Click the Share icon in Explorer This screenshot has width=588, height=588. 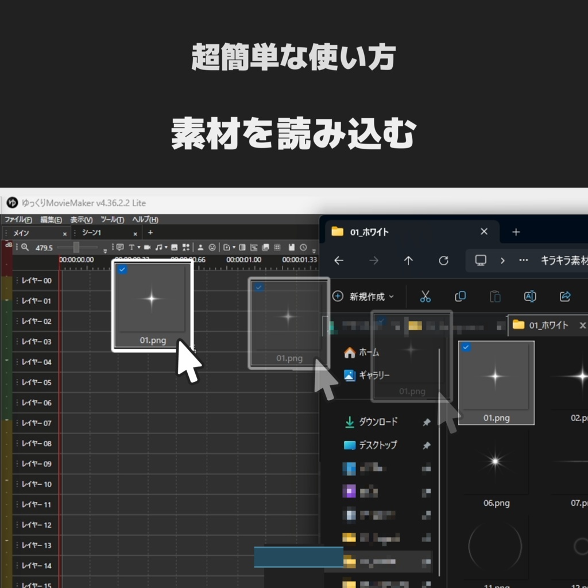[565, 296]
